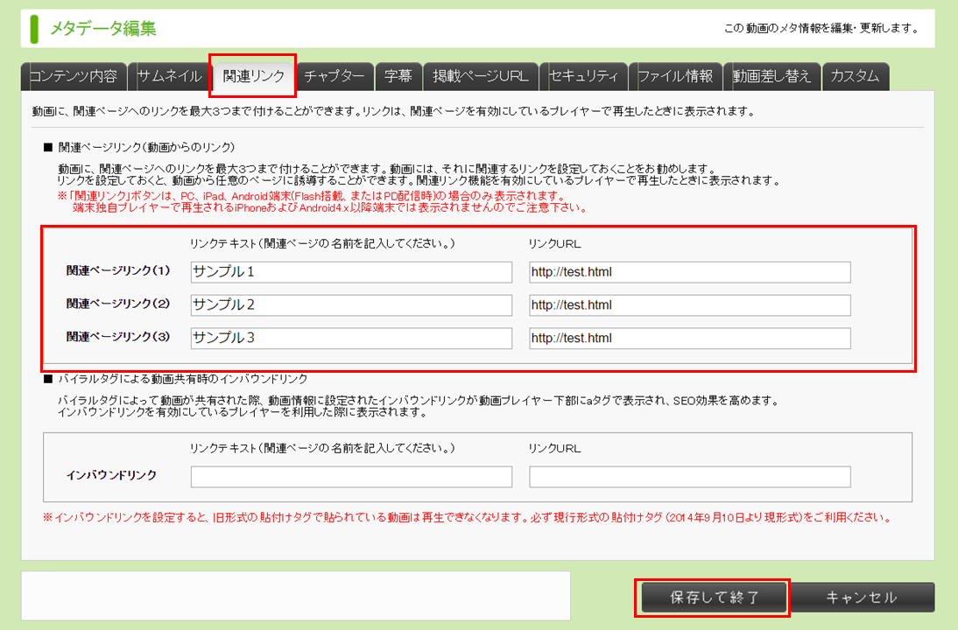Switch to the サムネイル tab
This screenshot has height=630, width=958.
point(169,76)
